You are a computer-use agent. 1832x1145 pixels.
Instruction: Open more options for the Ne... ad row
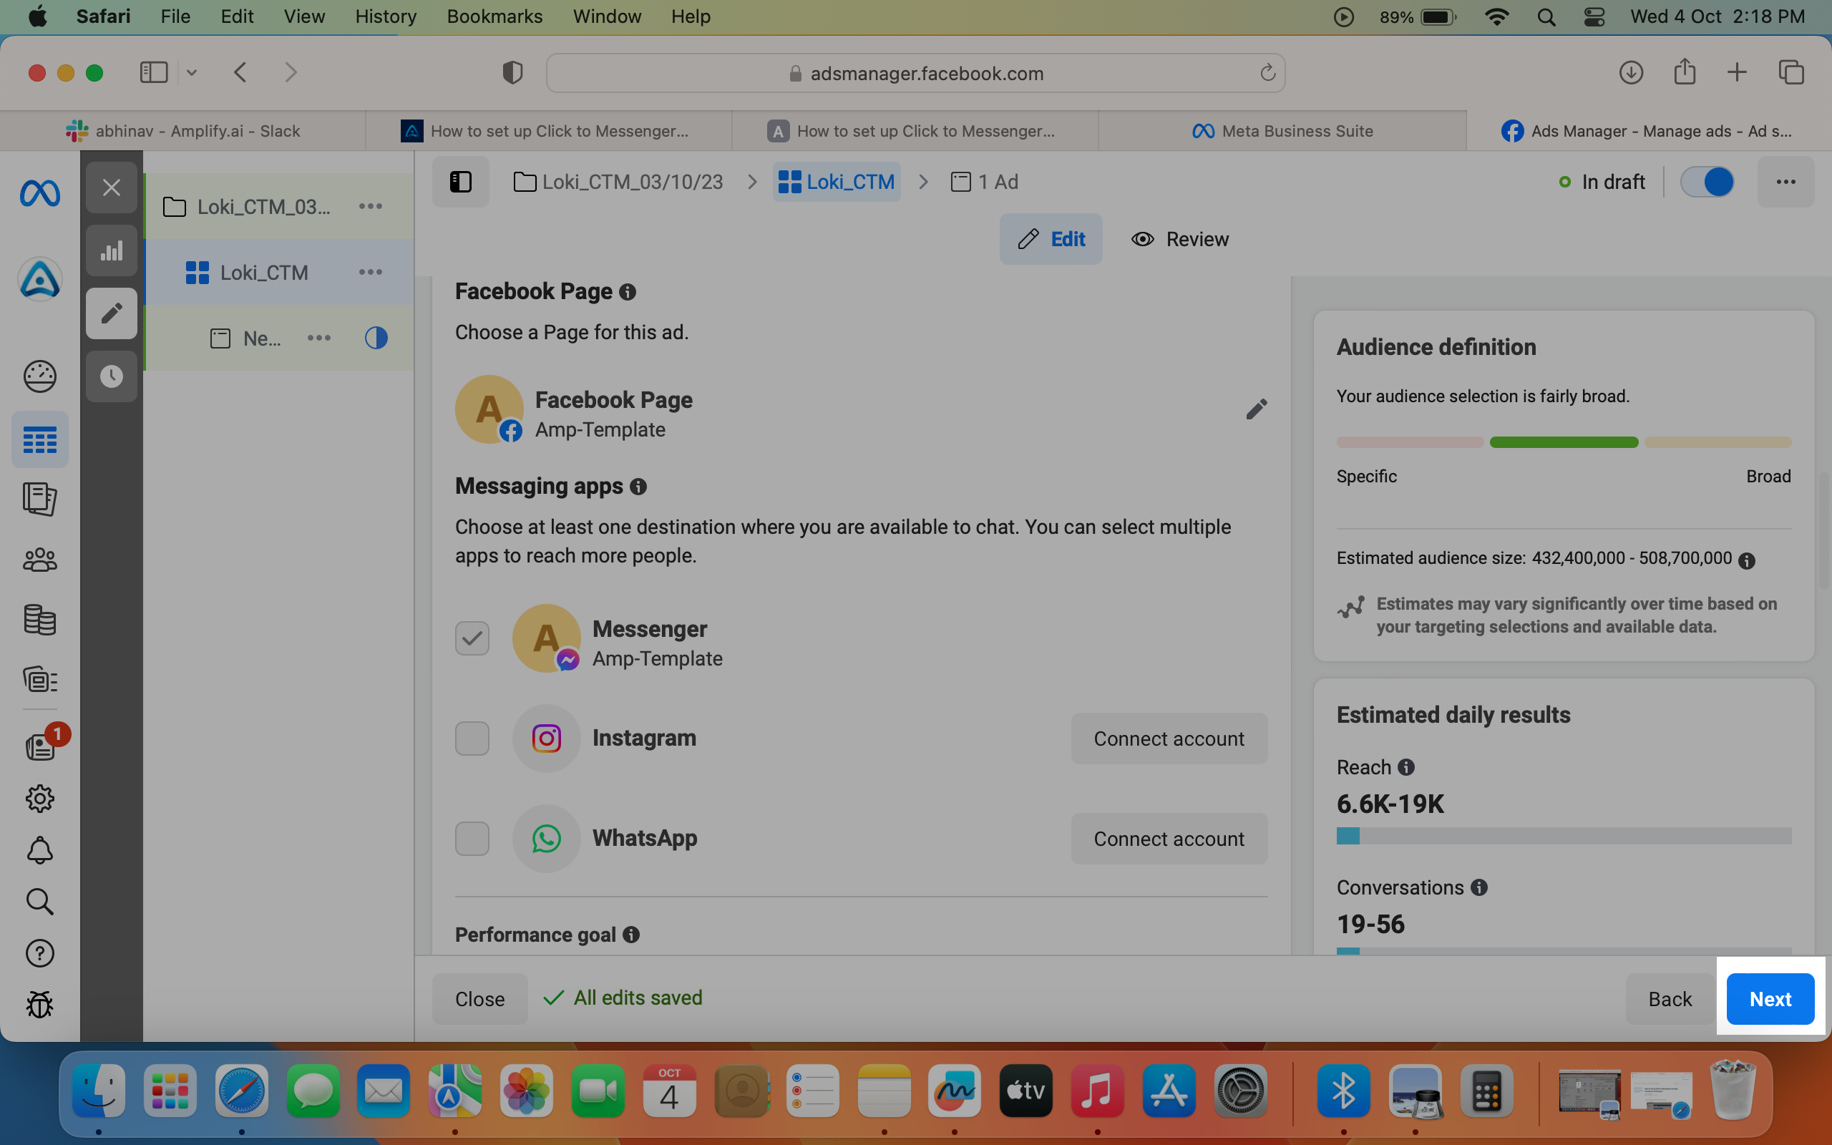318,338
